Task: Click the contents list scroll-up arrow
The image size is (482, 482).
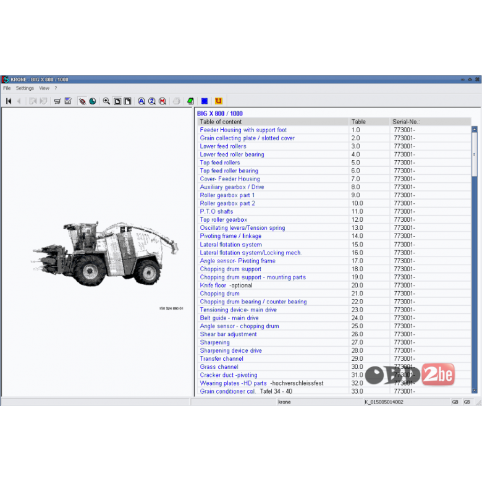Action: coord(475,129)
